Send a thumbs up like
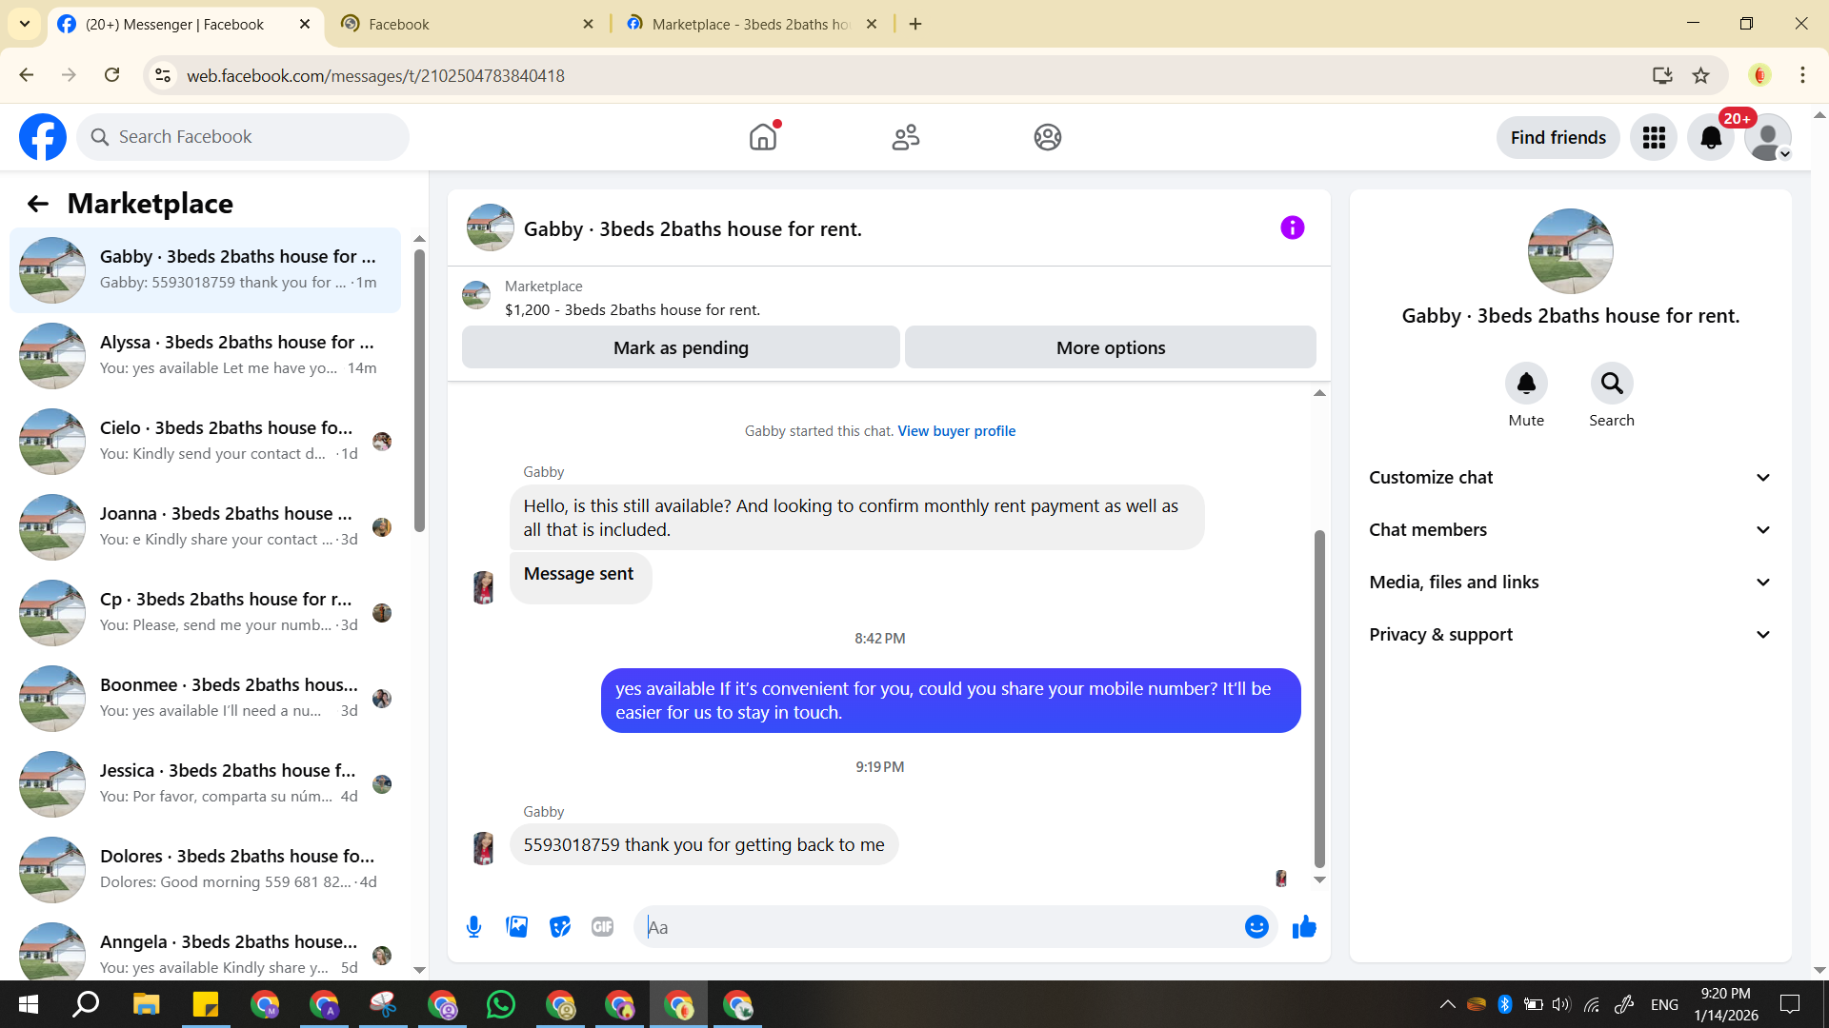The image size is (1829, 1028). 1304,927
